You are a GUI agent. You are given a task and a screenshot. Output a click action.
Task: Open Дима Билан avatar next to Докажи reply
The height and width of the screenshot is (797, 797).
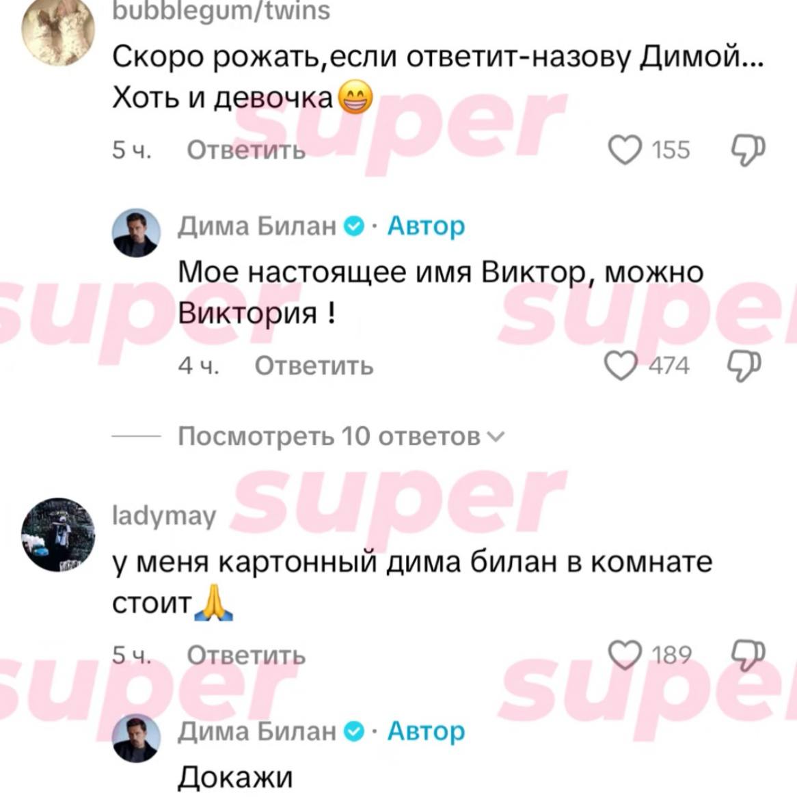point(136,738)
